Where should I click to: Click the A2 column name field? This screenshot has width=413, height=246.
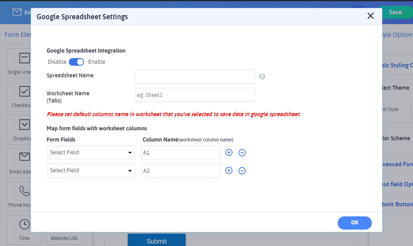pyautogui.click(x=181, y=171)
